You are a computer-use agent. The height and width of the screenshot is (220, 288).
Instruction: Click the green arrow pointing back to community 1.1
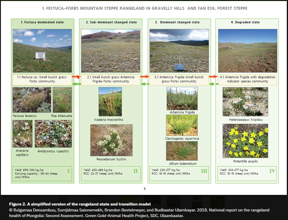(76, 84)
